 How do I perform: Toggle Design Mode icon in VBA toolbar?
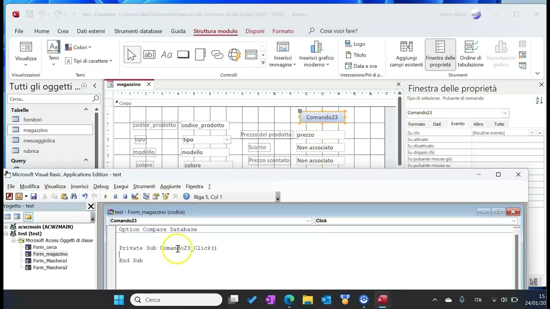point(135,197)
